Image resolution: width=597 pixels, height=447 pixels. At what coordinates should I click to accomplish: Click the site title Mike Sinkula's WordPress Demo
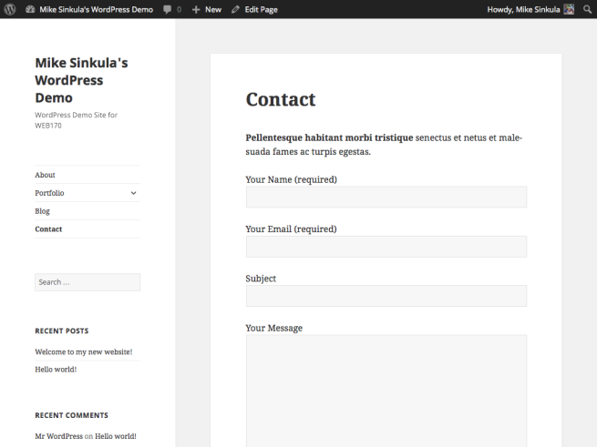click(81, 80)
